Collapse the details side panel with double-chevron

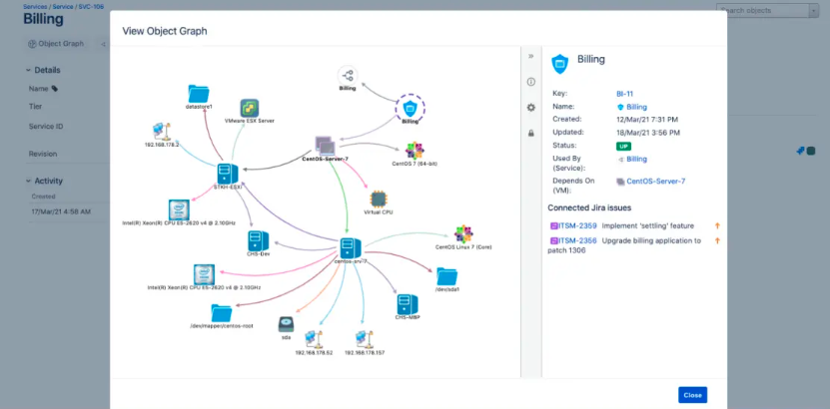(531, 57)
